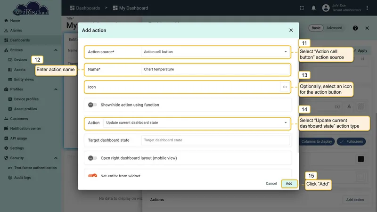Viewport: 377px width, 212px height.
Task: Click the Entity views icon
Action: pyautogui.click(x=10, y=80)
